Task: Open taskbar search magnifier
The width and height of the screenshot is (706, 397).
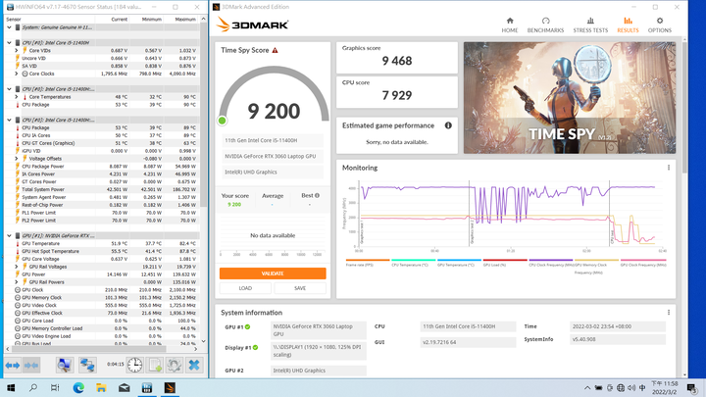Action: click(x=33, y=387)
